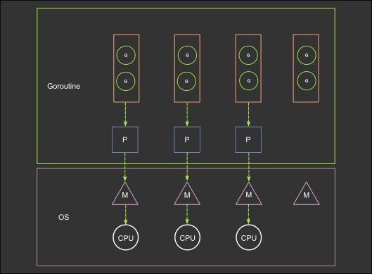372x274 pixels.
Task: Select the leftmost M triangle
Action: (125, 194)
